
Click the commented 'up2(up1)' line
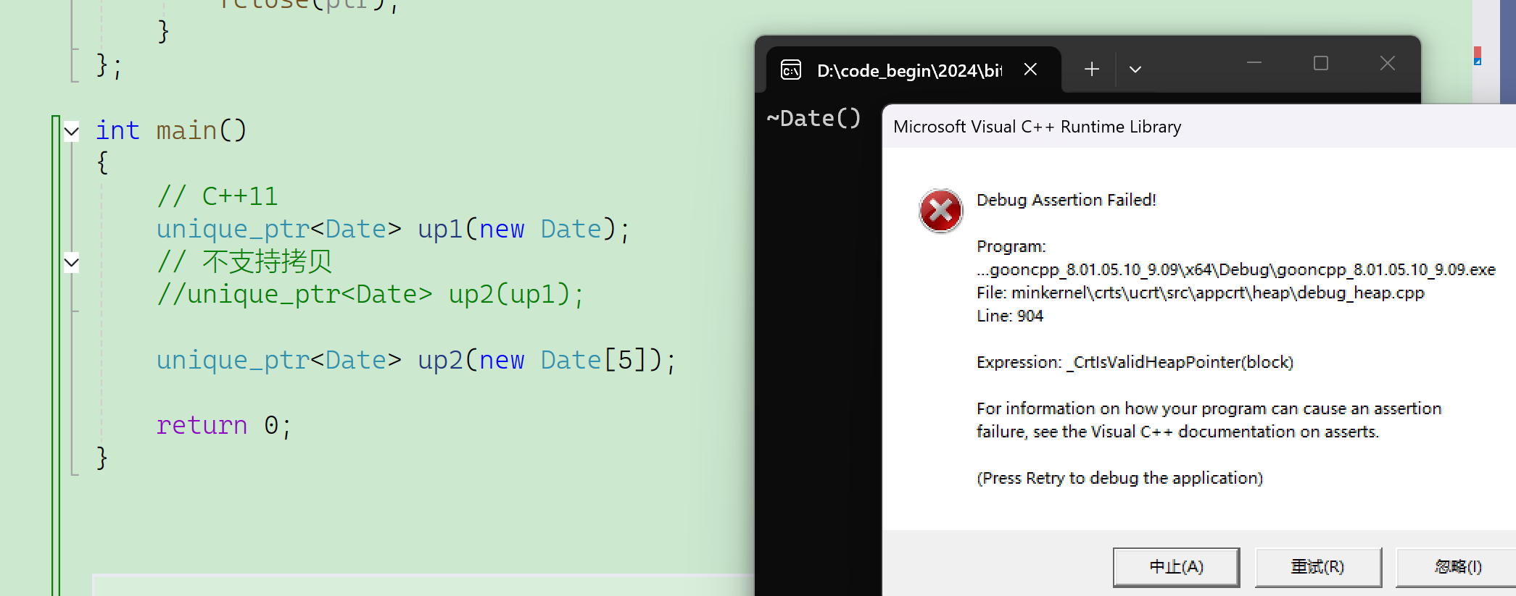click(x=370, y=295)
